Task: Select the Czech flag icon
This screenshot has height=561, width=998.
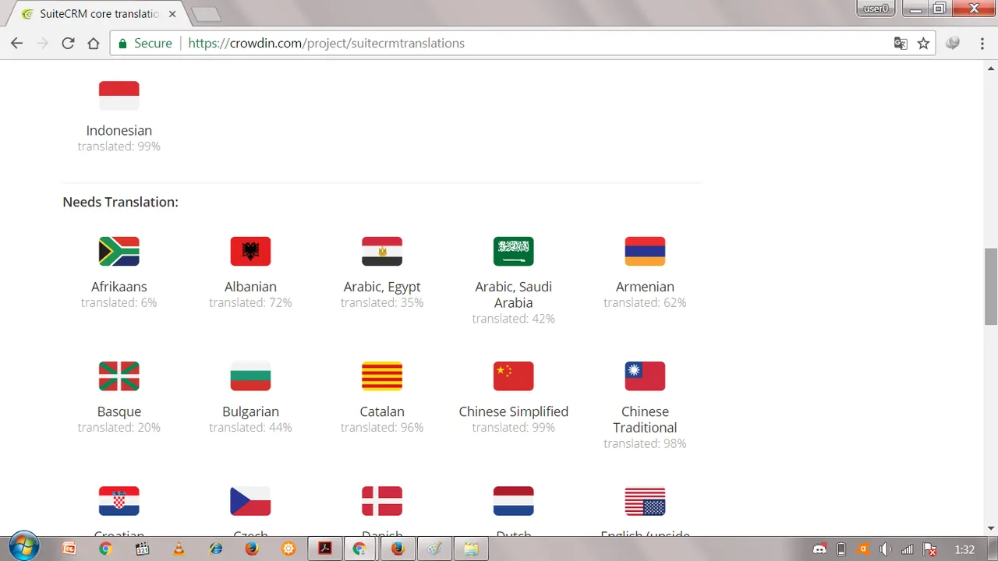Action: (x=250, y=501)
